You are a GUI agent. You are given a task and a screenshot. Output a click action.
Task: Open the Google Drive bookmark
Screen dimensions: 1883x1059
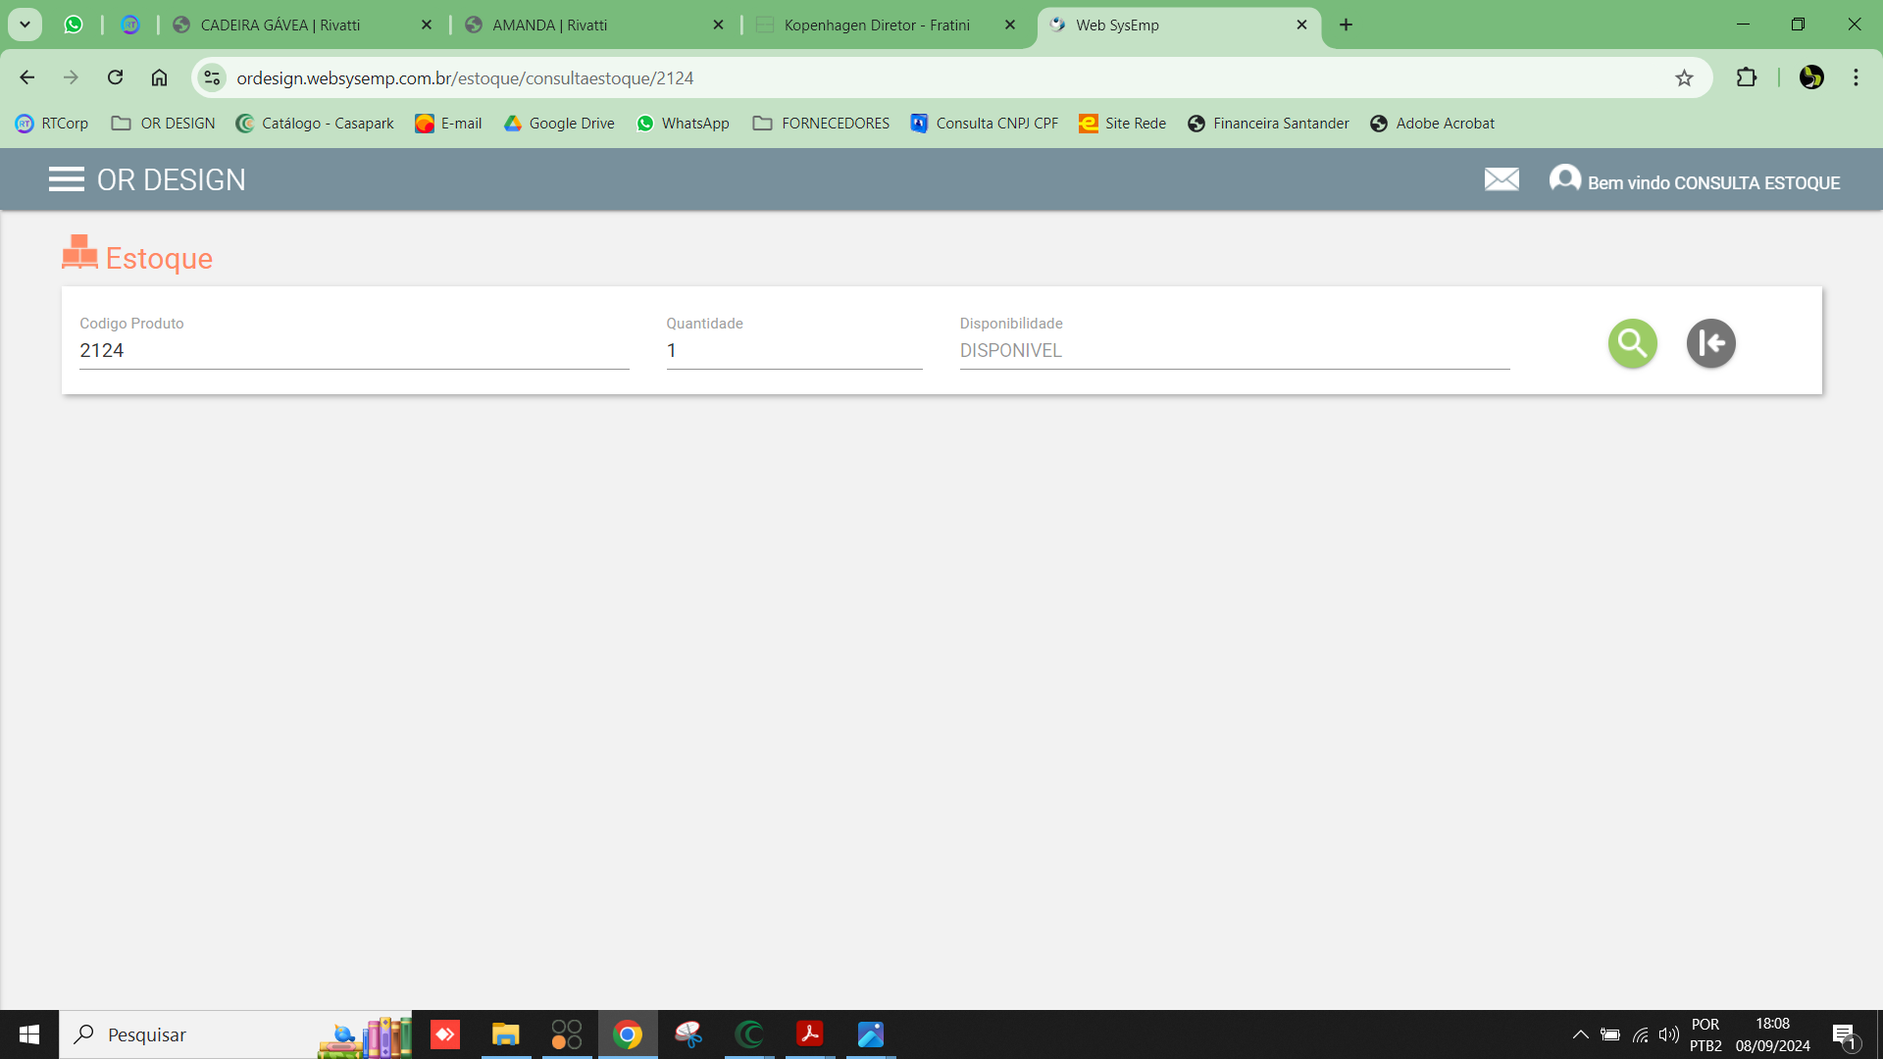pyautogui.click(x=559, y=124)
